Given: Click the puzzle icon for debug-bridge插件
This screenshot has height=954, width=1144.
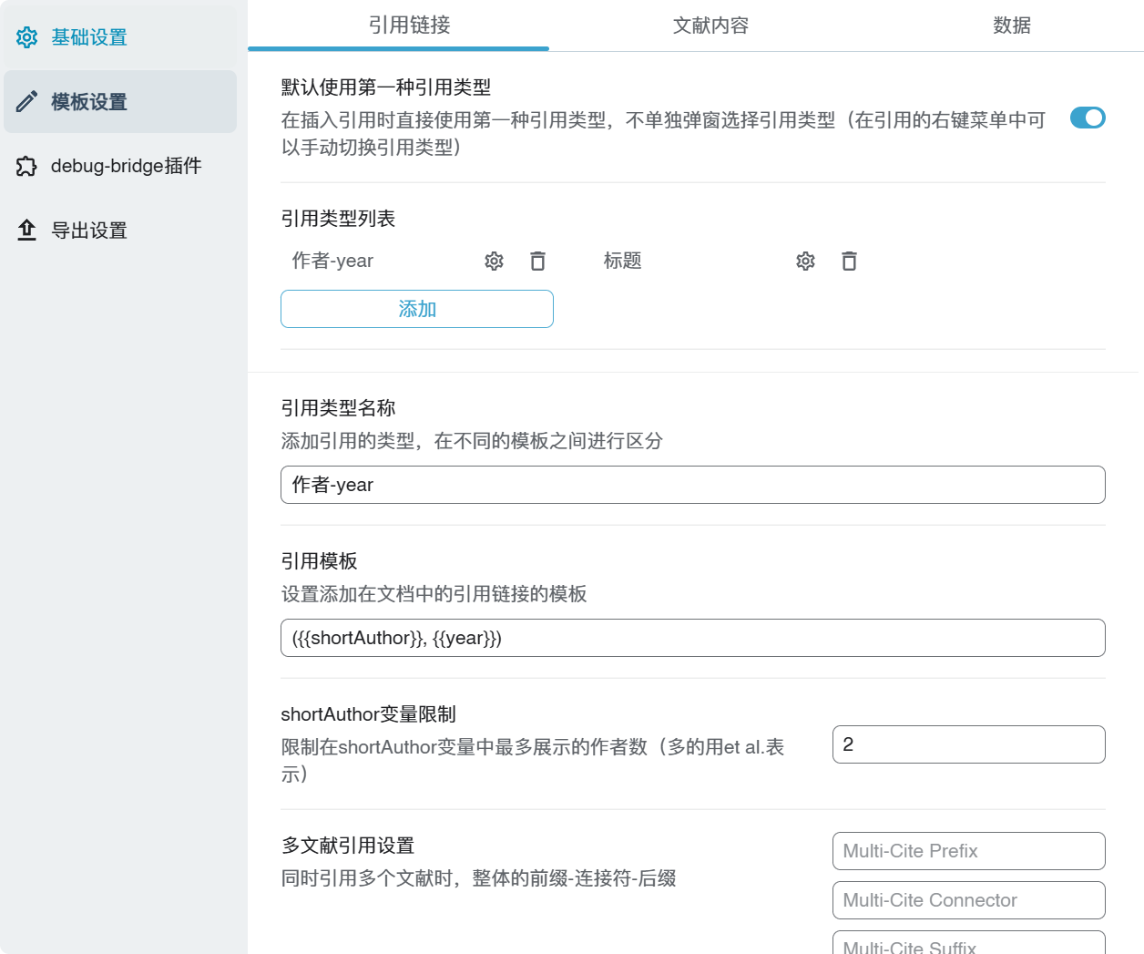Looking at the screenshot, I should point(27,166).
